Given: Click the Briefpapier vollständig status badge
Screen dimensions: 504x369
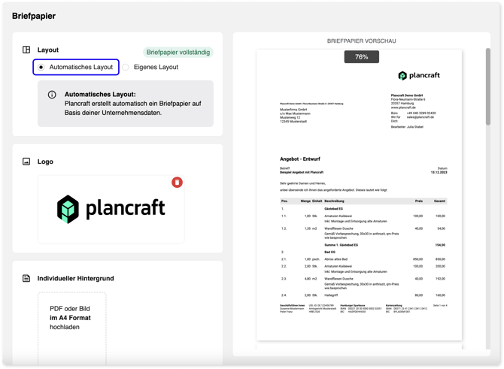Looking at the screenshot, I should click(178, 53).
